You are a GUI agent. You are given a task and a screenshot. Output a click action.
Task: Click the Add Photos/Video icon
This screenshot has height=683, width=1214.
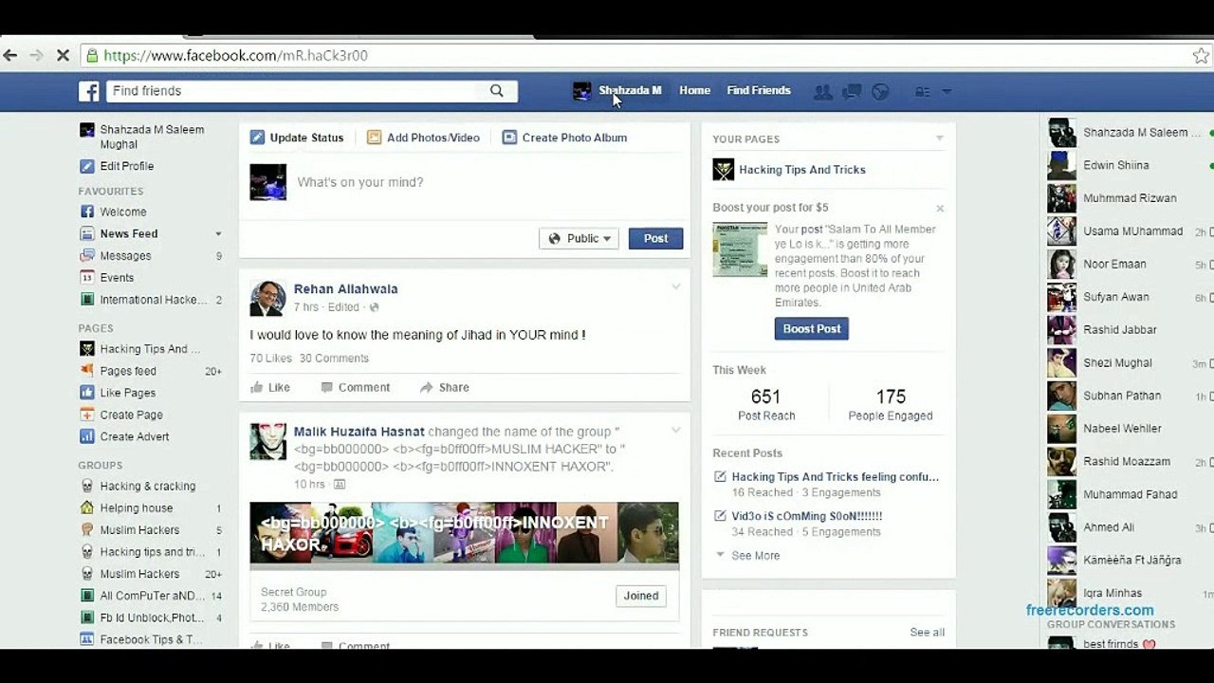tap(374, 138)
